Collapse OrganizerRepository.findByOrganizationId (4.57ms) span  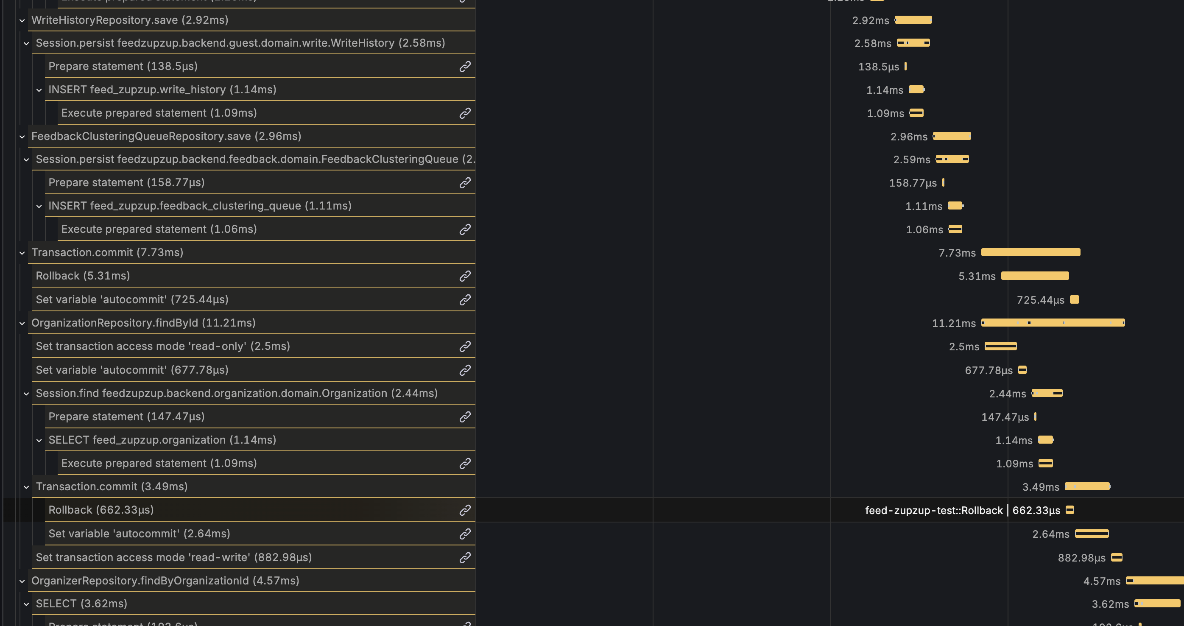[22, 581]
